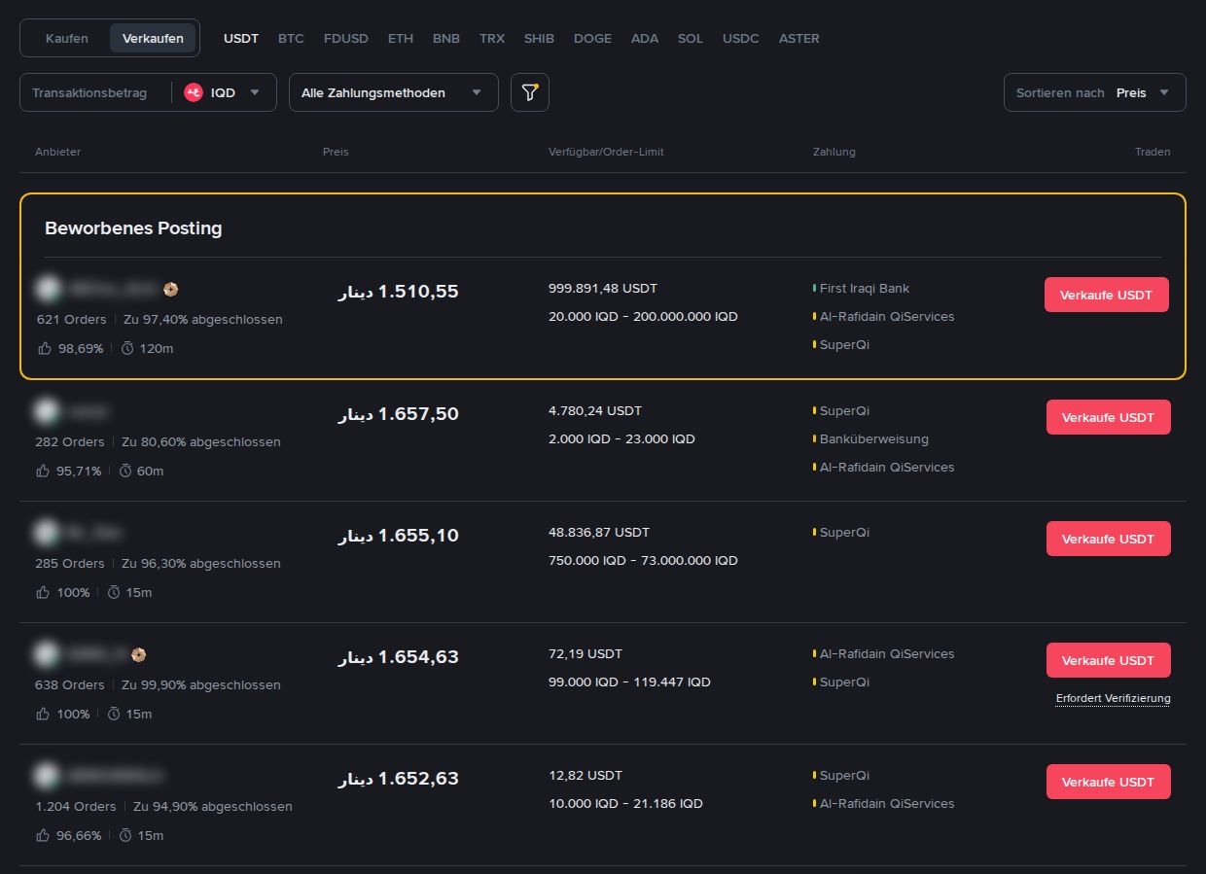Click limit 99.000 IQD - 119.447 IQD
Screen dimensions: 1206x874
click(629, 682)
